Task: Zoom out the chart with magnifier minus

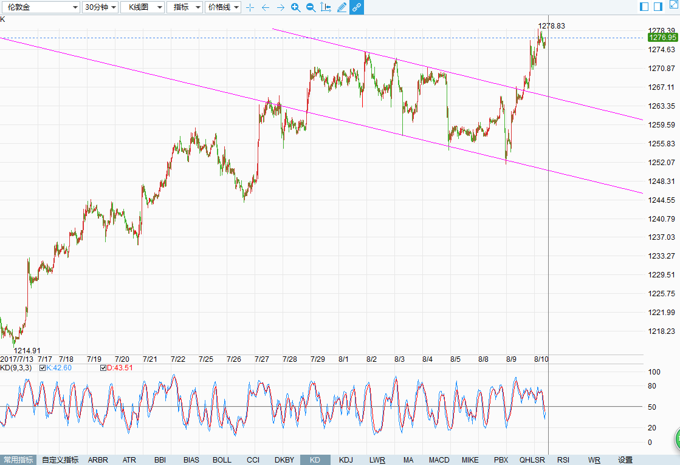Action: (x=311, y=7)
